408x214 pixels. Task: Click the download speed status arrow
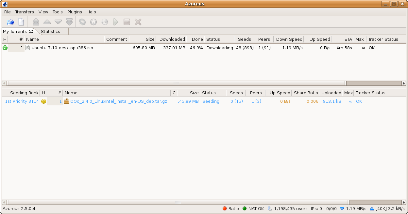[342, 209]
